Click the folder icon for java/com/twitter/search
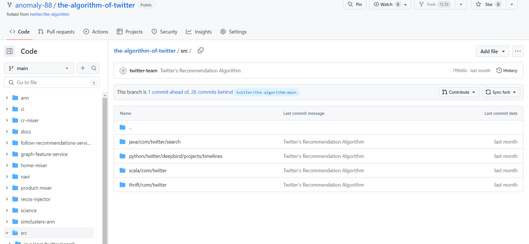This screenshot has height=244, width=529. [x=123, y=142]
